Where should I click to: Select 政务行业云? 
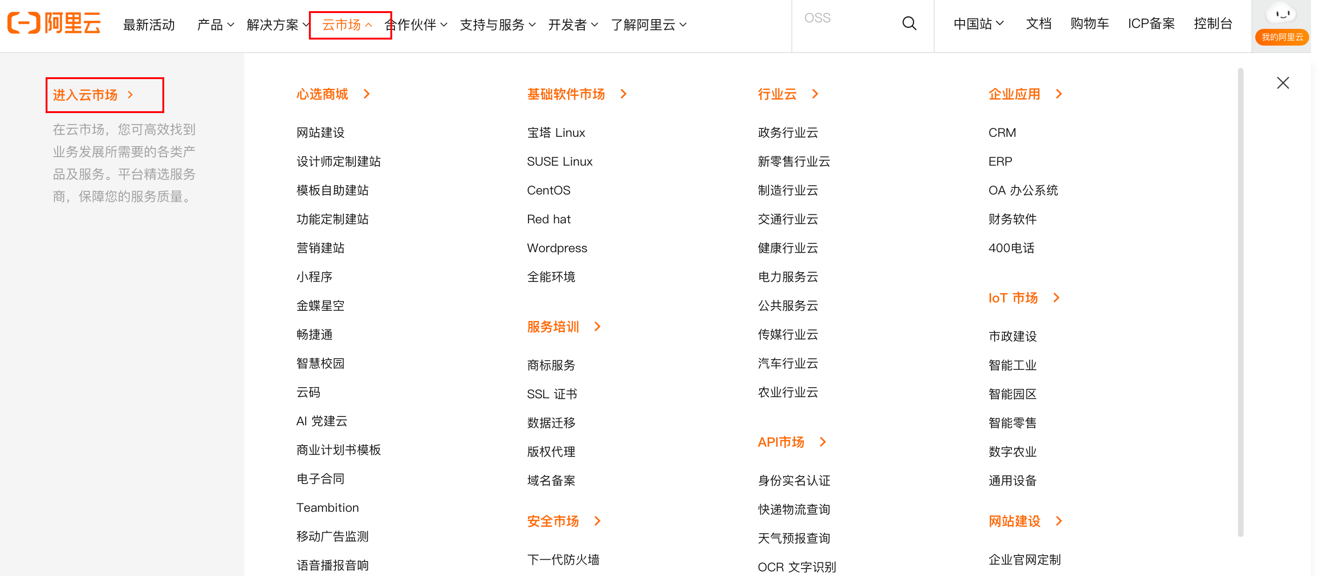pyautogui.click(x=788, y=133)
